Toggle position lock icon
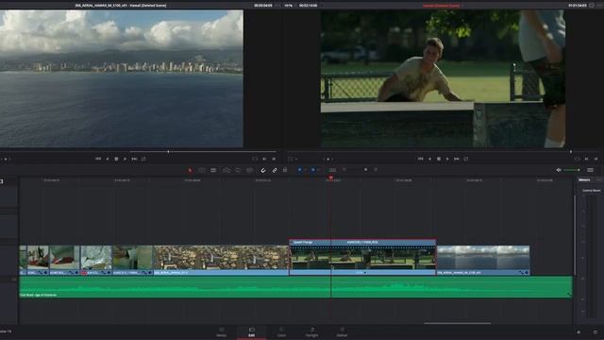This screenshot has height=340, width=604. tap(285, 170)
